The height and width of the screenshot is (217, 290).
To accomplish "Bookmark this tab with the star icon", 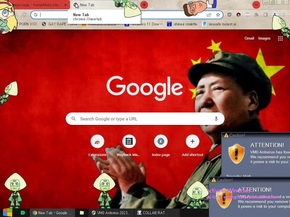I will click(218, 15).
